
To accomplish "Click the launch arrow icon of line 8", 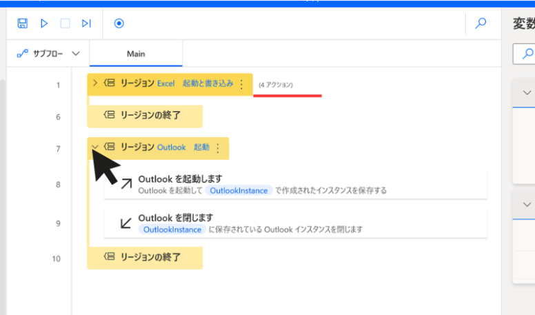I will 126,183.
